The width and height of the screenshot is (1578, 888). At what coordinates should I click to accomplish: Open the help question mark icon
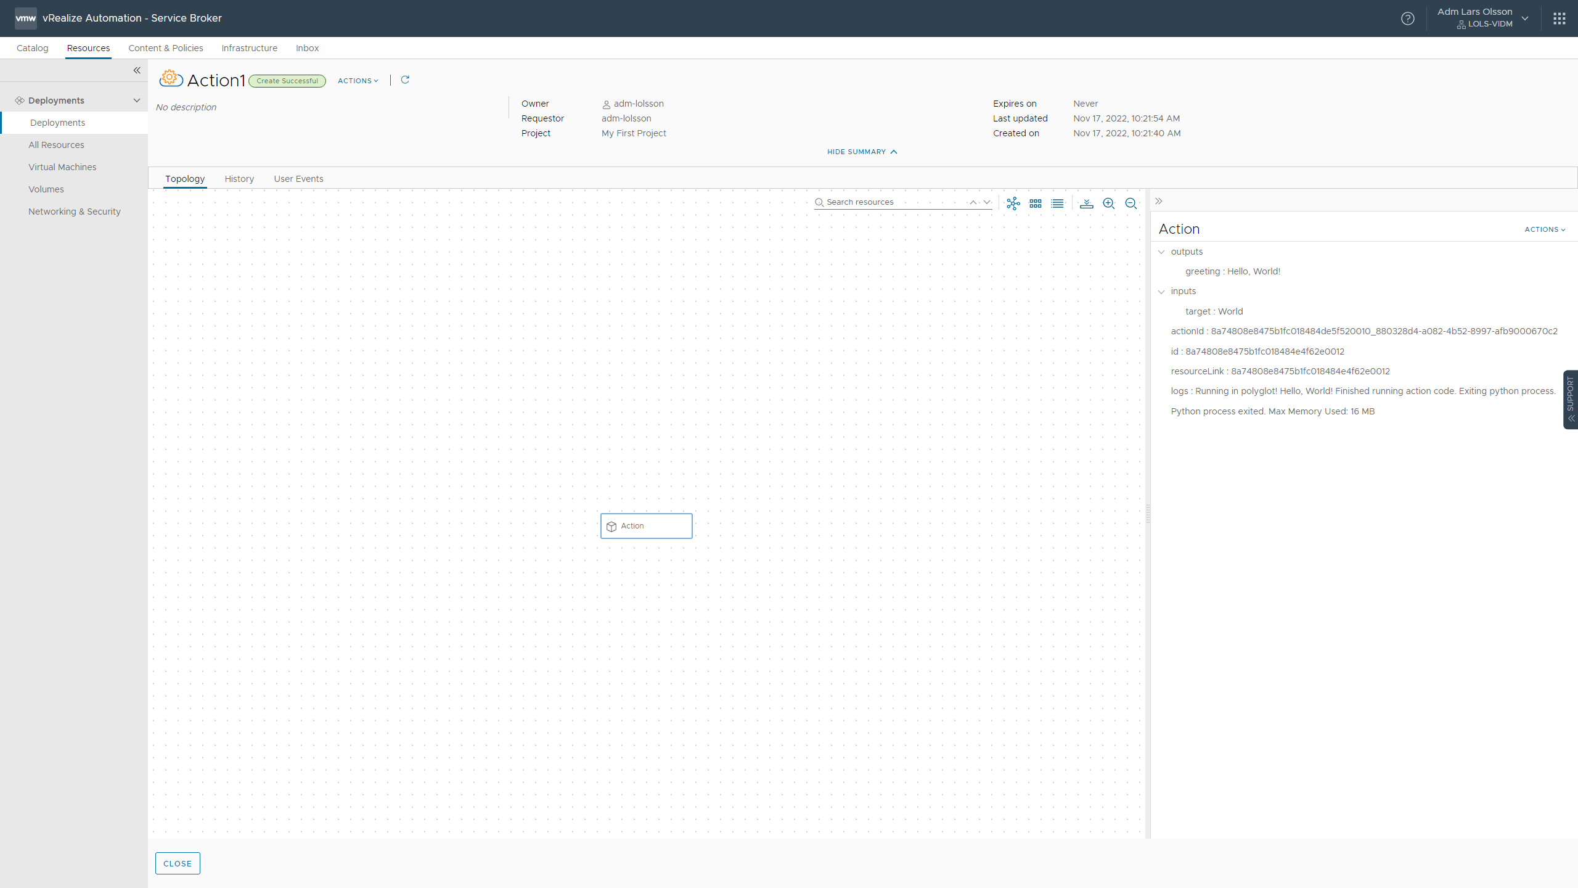pos(1407,18)
